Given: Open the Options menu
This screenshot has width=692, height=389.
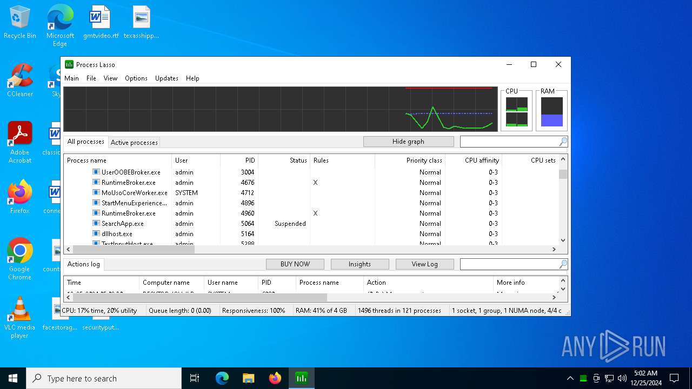Looking at the screenshot, I should pyautogui.click(x=136, y=78).
